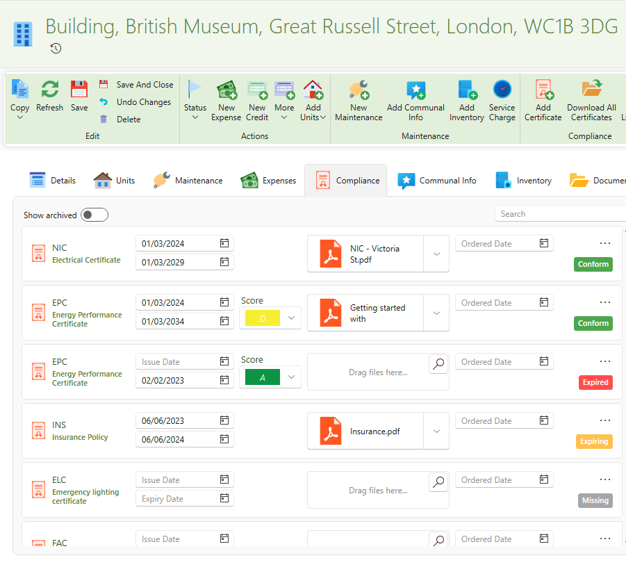Image resolution: width=626 pixels, height=567 pixels.
Task: Toggle the Show archived switch
Action: pyautogui.click(x=94, y=215)
